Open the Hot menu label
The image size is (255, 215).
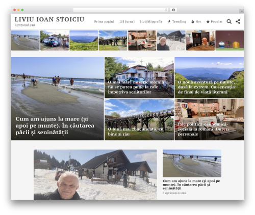point(198,22)
